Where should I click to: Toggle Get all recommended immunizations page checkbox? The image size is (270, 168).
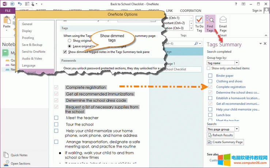tap(56, 94)
